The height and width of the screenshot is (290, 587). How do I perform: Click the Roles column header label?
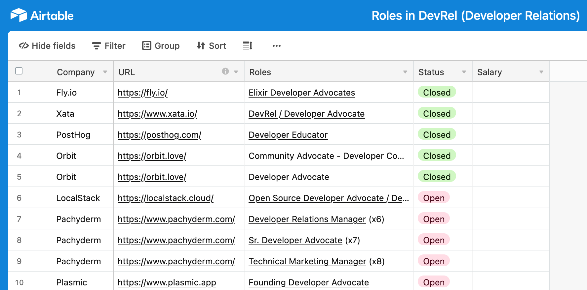260,72
